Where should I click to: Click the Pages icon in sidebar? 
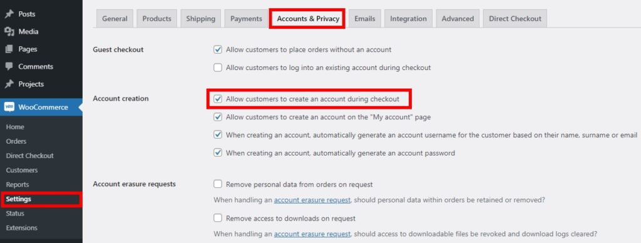pos(9,49)
